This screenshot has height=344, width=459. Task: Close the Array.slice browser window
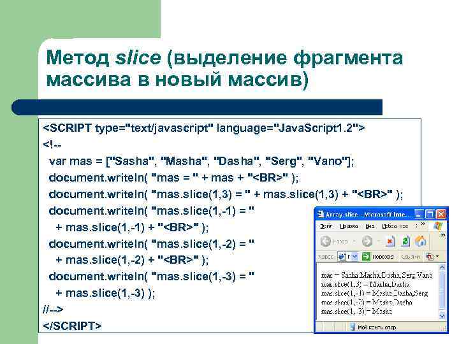click(441, 214)
